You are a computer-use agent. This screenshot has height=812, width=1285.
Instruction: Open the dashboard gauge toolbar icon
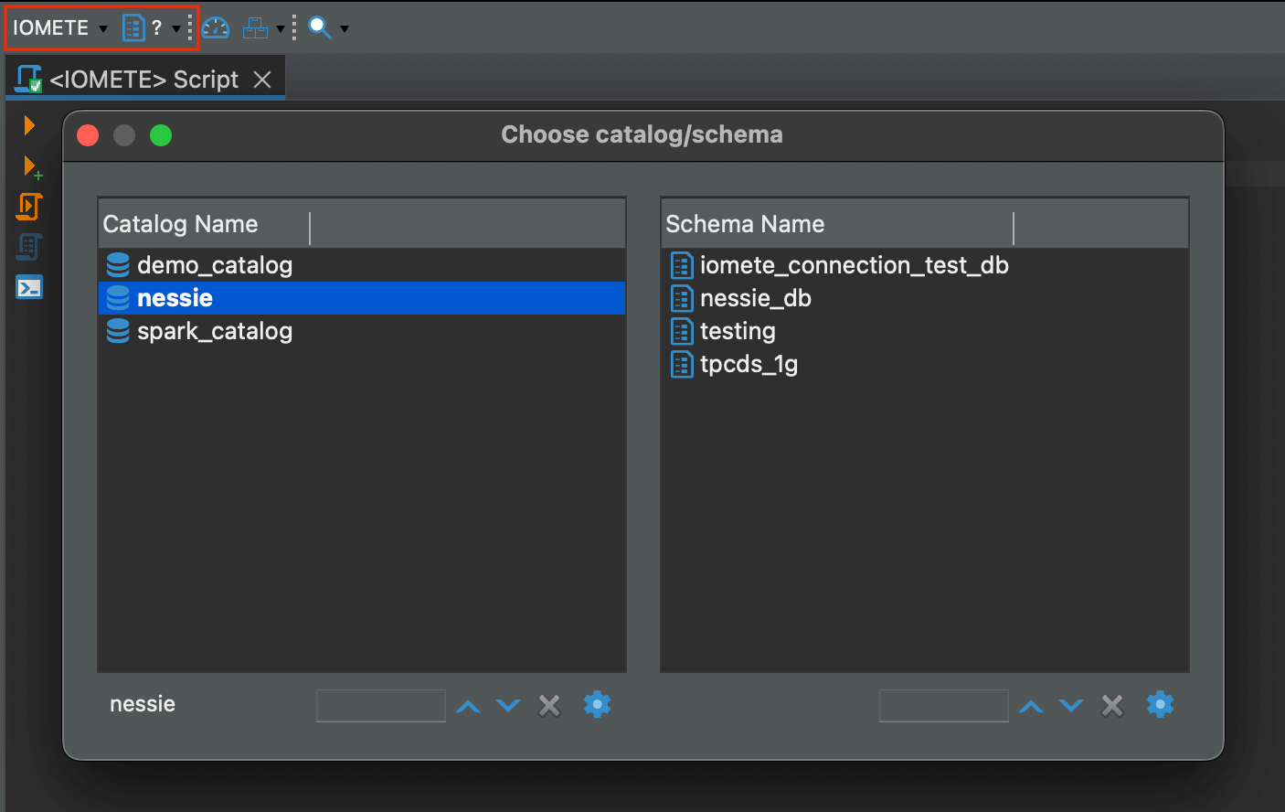(216, 28)
